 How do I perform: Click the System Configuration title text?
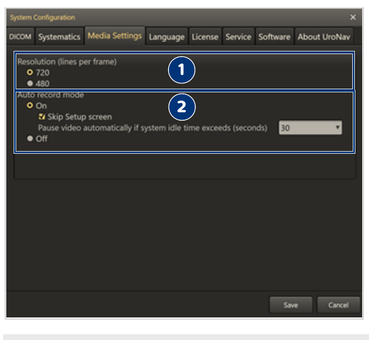point(42,17)
